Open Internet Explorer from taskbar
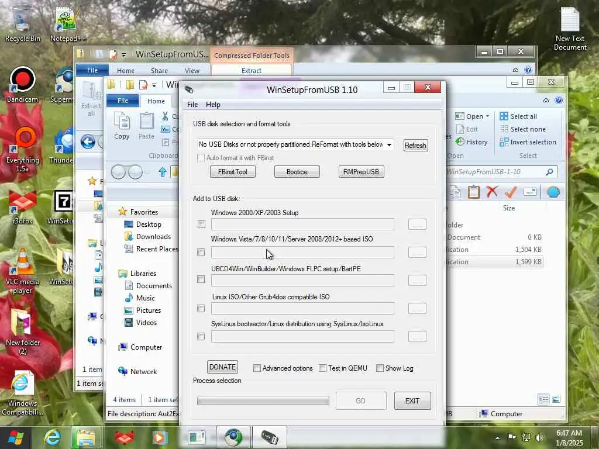The height and width of the screenshot is (449, 599). pyautogui.click(x=52, y=437)
